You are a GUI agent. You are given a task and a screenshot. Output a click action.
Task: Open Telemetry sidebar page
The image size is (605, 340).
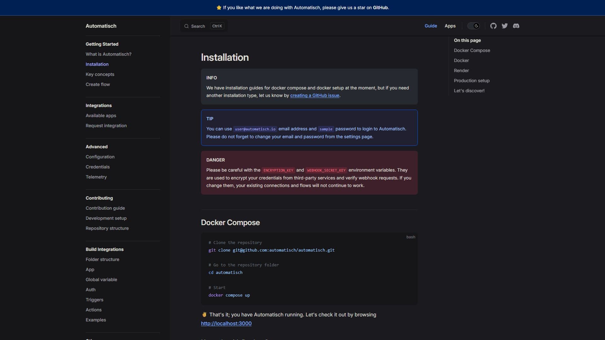tap(96, 177)
